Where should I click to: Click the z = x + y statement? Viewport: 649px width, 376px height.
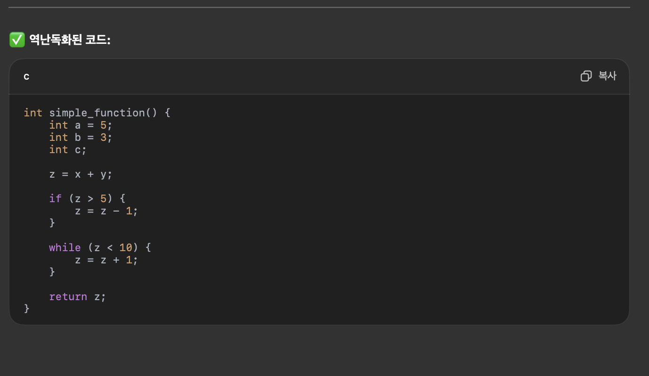coord(81,174)
